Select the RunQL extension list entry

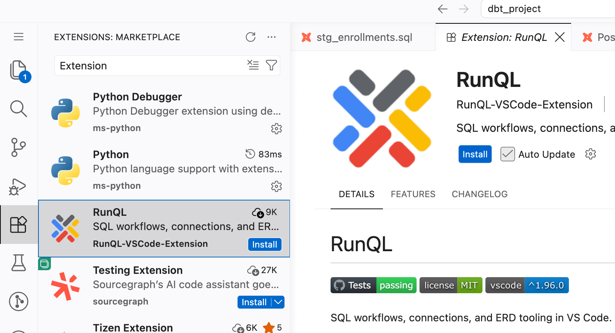[x=164, y=229]
